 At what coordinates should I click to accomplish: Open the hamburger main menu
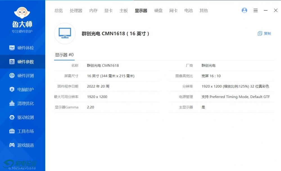point(255,10)
